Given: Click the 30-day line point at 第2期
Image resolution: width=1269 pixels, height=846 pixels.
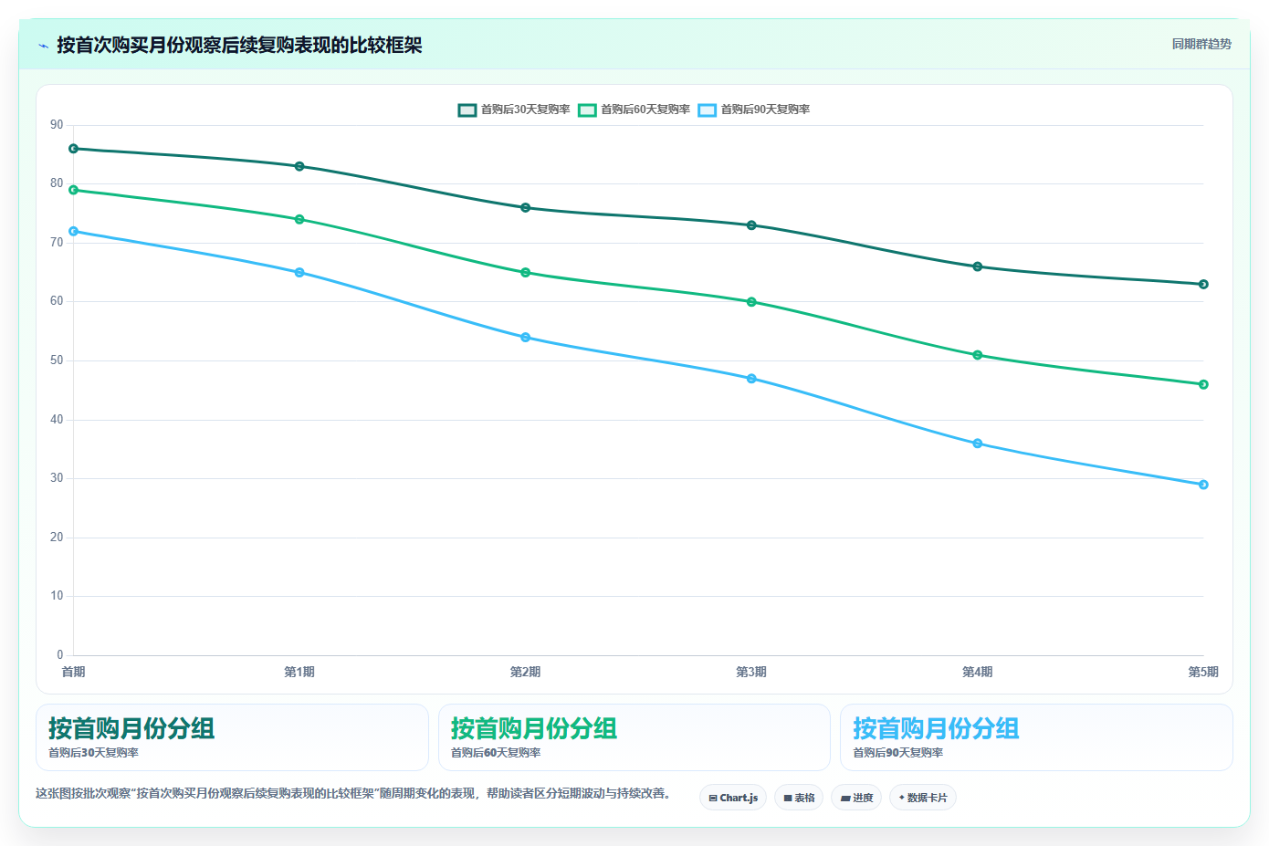Looking at the screenshot, I should pyautogui.click(x=526, y=208).
